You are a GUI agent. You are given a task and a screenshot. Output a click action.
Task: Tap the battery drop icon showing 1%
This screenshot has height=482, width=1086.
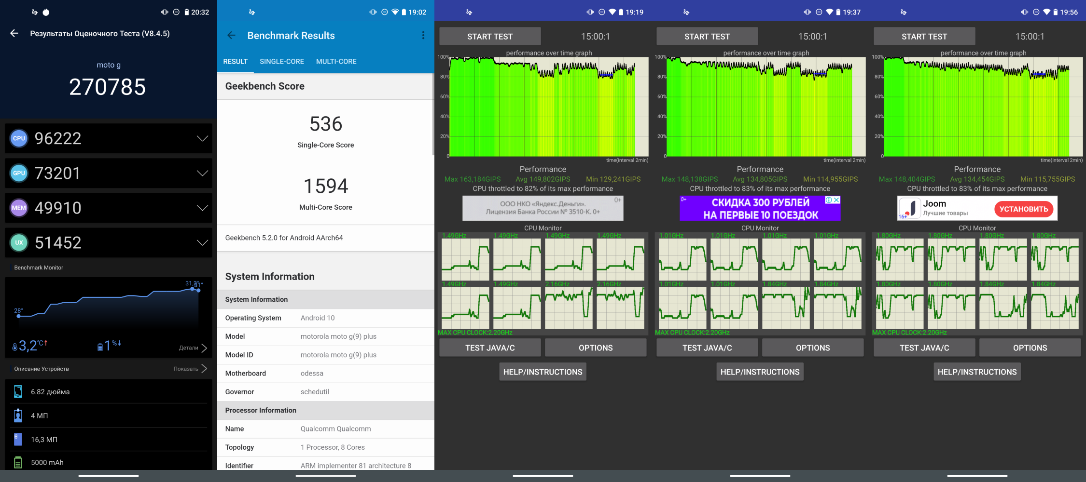(100, 347)
